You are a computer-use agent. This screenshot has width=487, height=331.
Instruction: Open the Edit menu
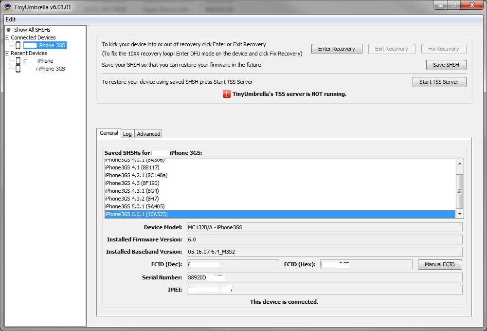11,19
